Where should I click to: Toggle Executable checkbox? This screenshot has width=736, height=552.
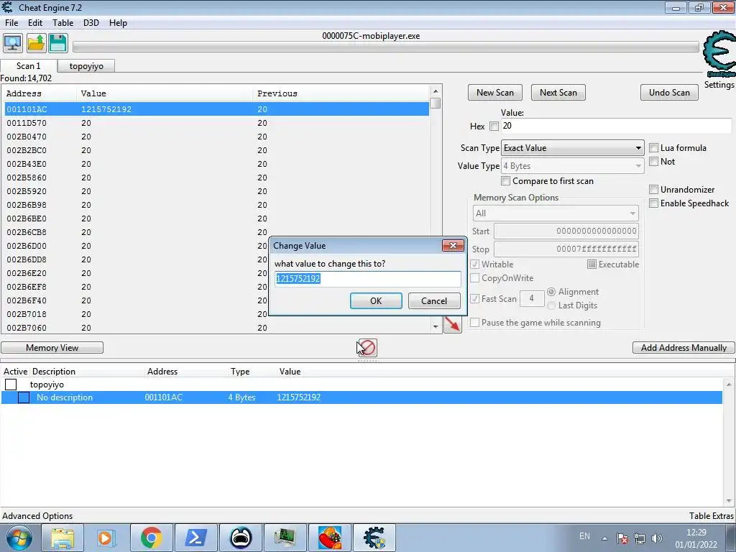tap(592, 264)
